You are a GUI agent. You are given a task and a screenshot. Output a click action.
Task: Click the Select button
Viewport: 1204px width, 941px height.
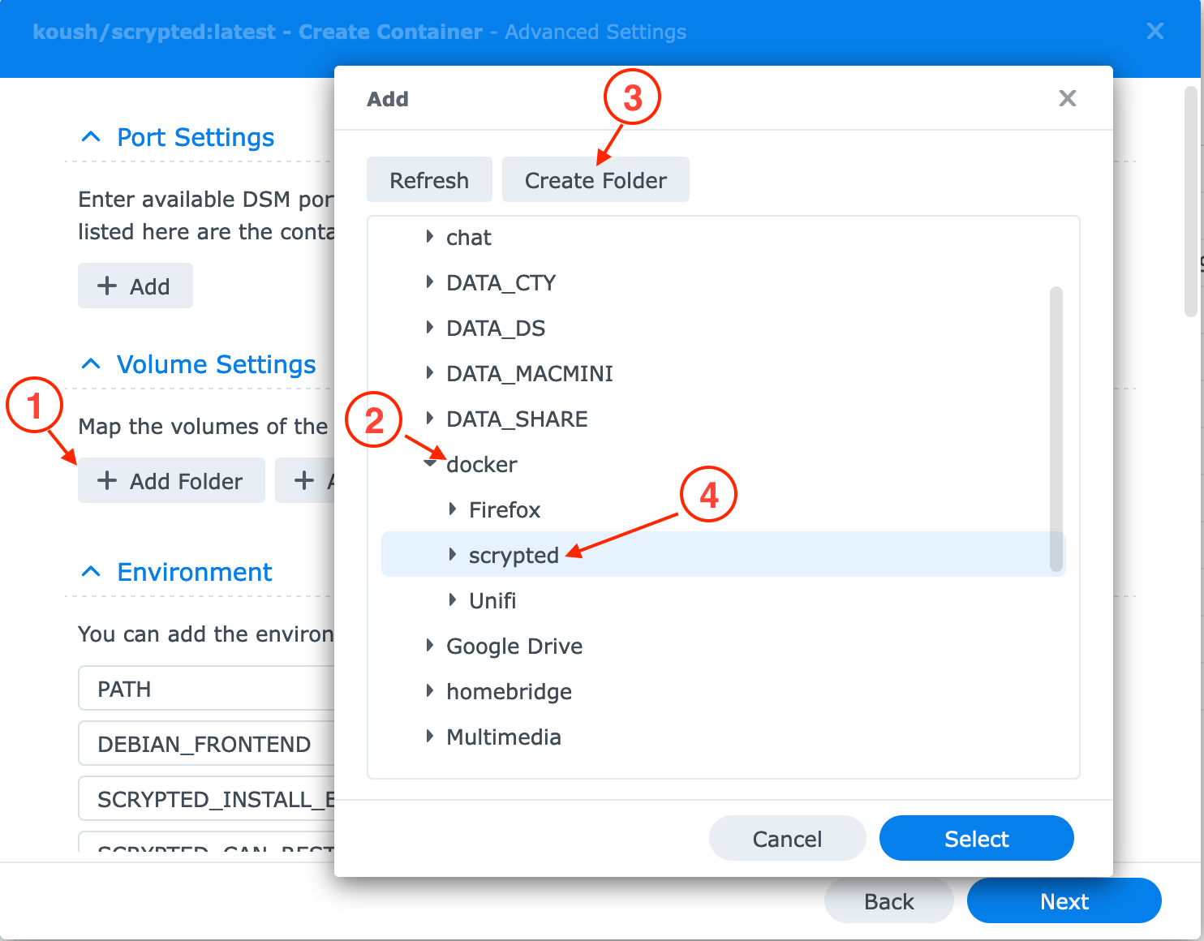click(x=976, y=838)
